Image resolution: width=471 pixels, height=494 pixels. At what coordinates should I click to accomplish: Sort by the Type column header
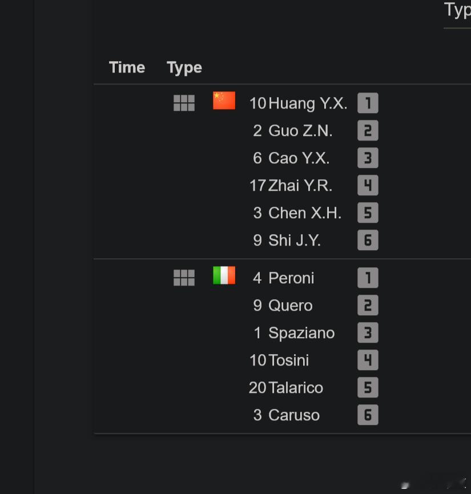(184, 68)
